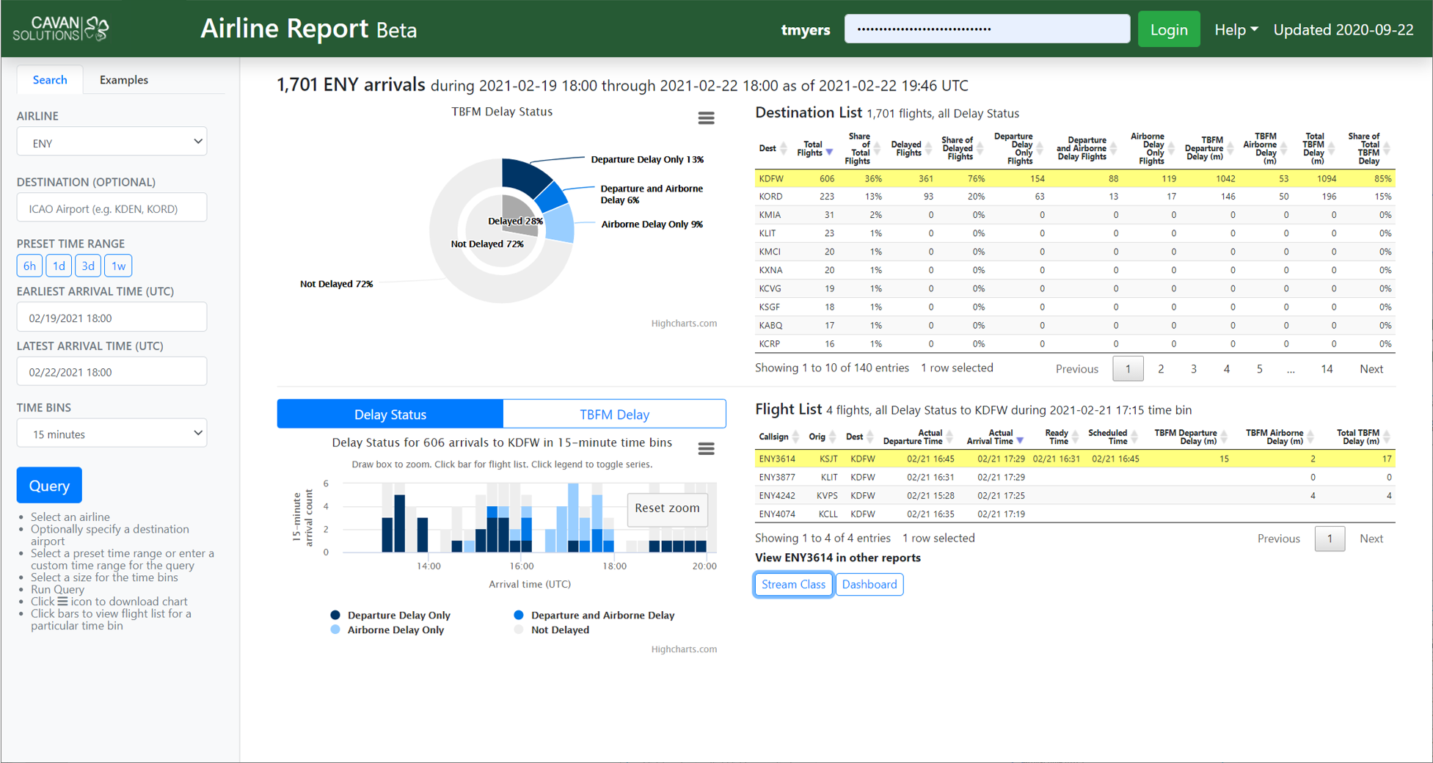Sort Destination List by Total Flights column
The image size is (1433, 763).
[814, 149]
